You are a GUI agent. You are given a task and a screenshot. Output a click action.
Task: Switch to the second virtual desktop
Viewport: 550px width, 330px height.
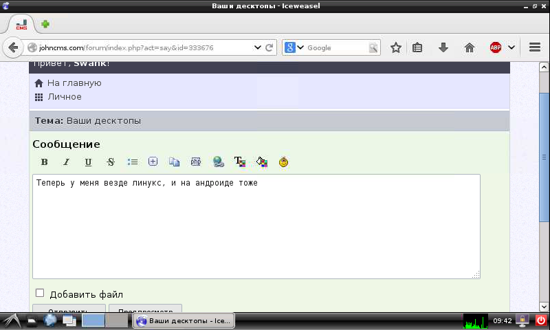coord(117,320)
